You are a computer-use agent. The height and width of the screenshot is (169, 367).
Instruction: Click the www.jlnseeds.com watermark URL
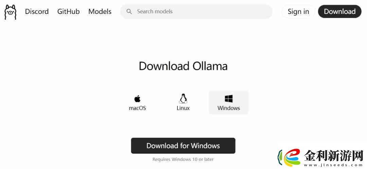point(334,165)
